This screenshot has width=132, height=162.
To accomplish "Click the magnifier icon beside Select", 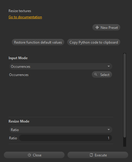I will (96, 75).
